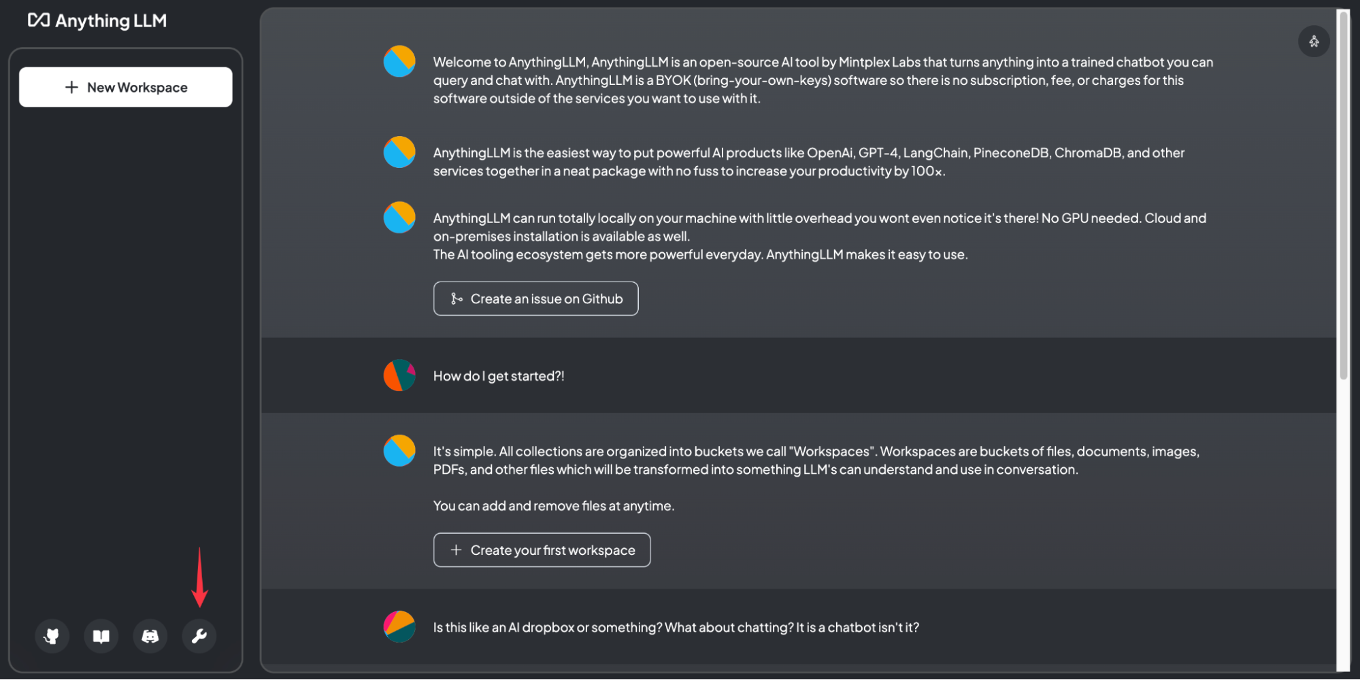Click the avatar beside "run totally locally" message
Screen dimensions: 1360x680
tap(399, 218)
